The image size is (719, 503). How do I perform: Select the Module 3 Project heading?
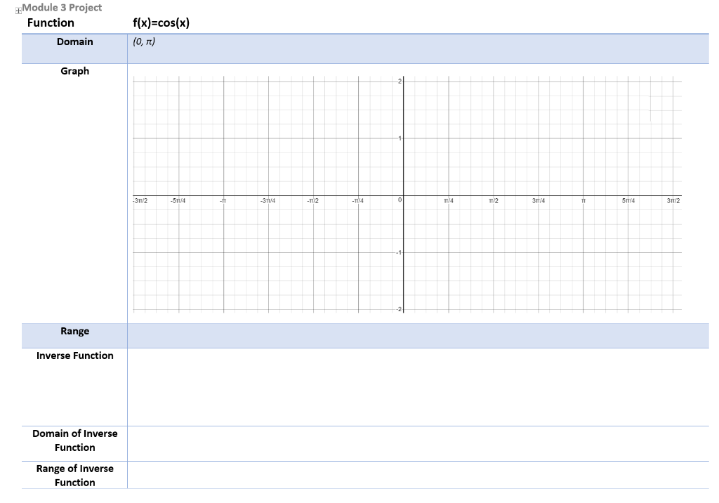point(62,7)
